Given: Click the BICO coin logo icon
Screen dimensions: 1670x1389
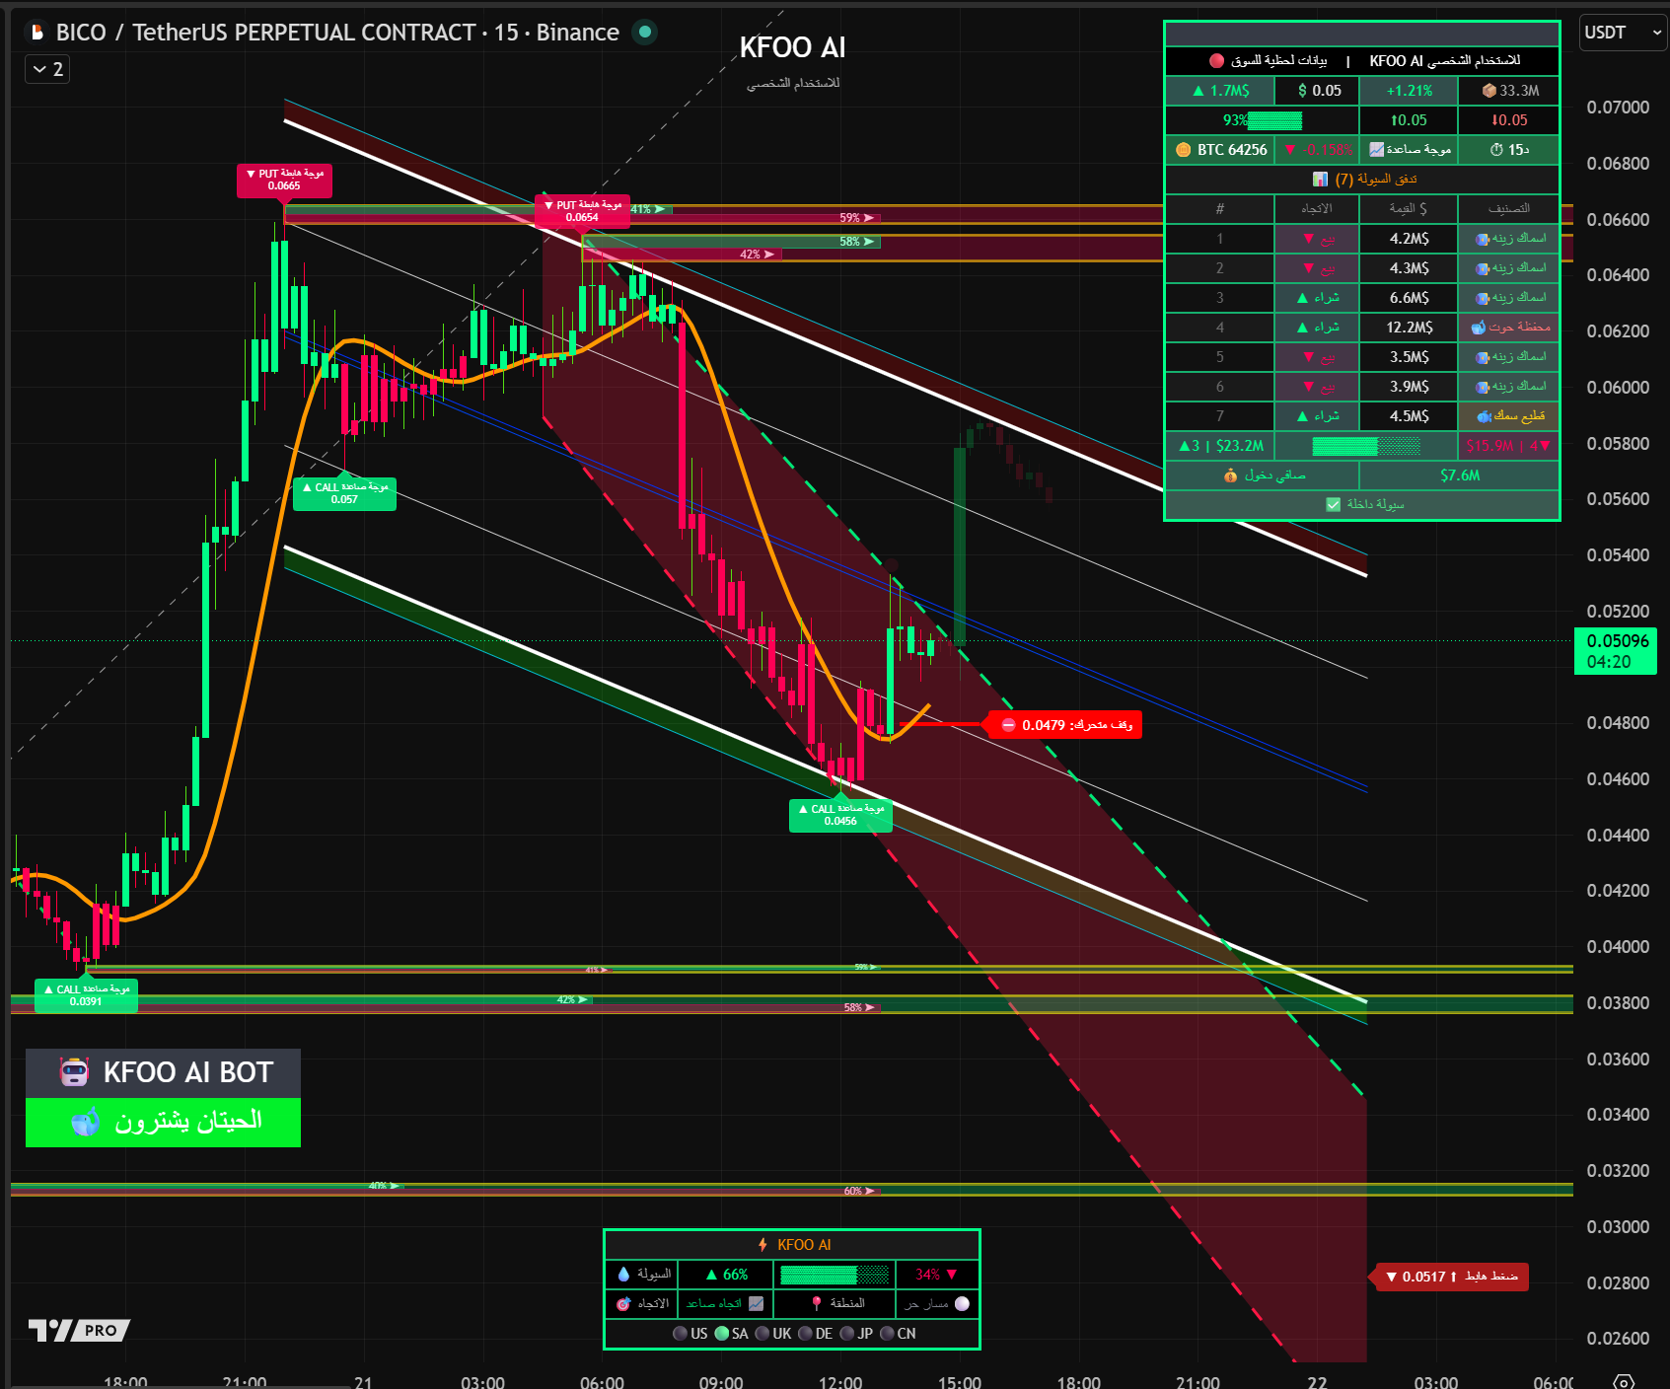Looking at the screenshot, I should pos(37,33).
